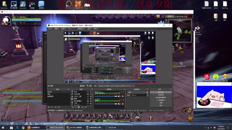Move source up with the arrow in Sources panel

click(83, 107)
